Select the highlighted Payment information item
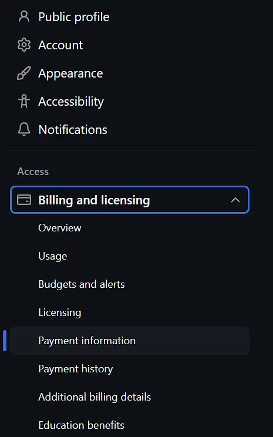Viewport: 273px width, 437px height. (130, 341)
